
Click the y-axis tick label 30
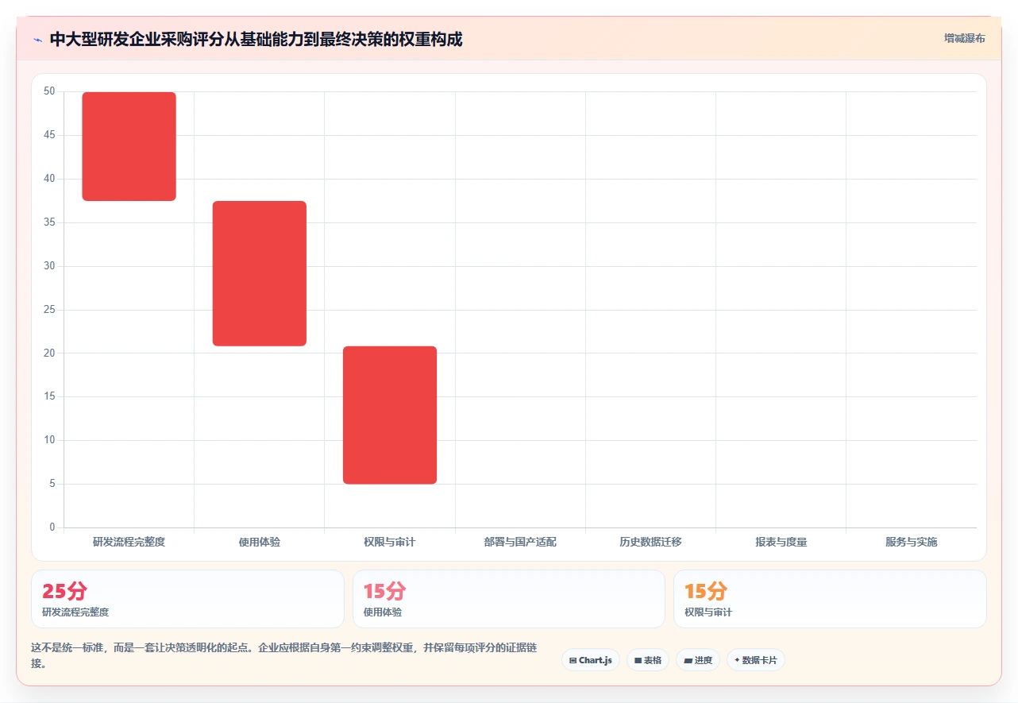[x=49, y=266]
